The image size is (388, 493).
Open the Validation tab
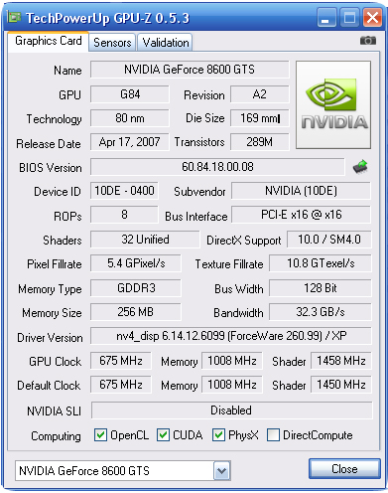pyautogui.click(x=166, y=43)
